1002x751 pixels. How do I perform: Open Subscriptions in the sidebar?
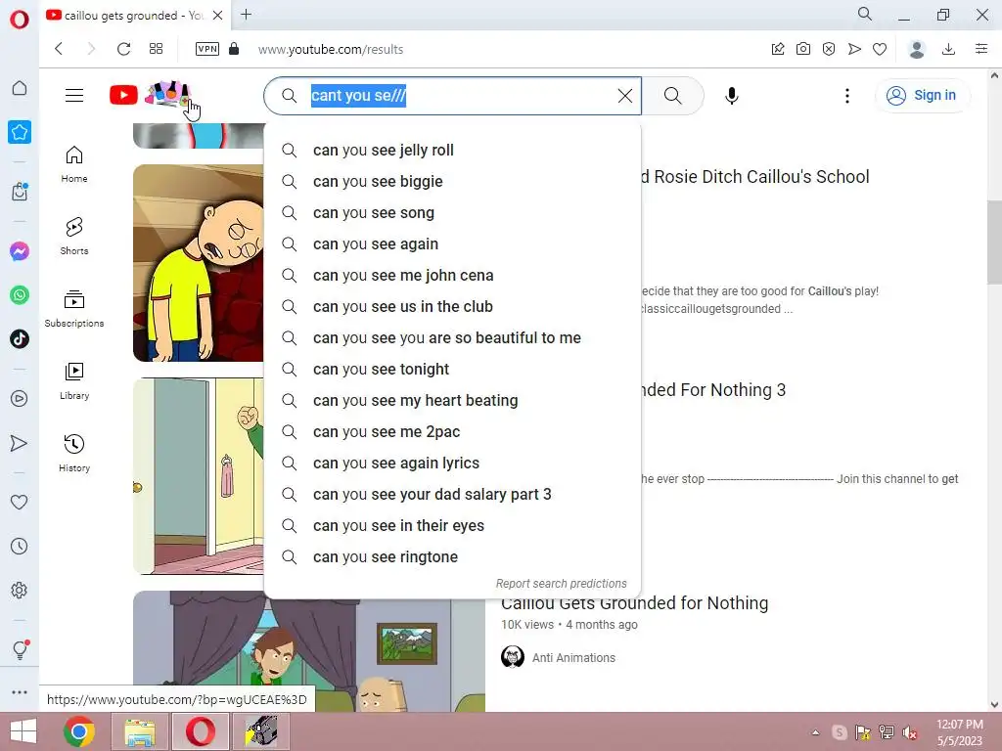pos(74,308)
